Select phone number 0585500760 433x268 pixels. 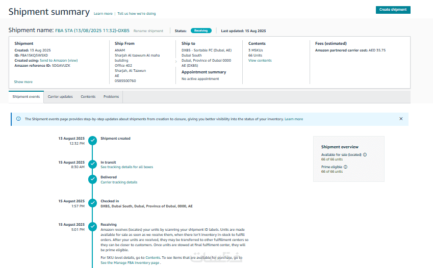125,81
